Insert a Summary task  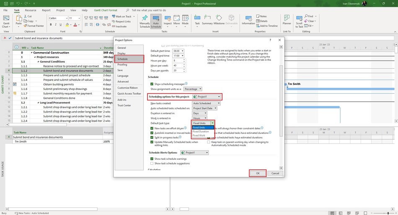207,20
